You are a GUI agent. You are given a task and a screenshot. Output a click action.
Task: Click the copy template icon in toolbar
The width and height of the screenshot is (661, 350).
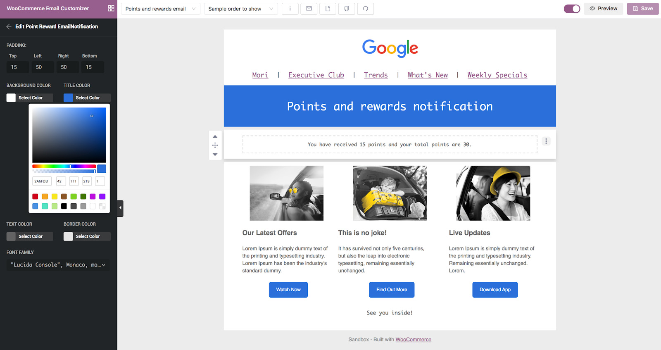coord(347,9)
